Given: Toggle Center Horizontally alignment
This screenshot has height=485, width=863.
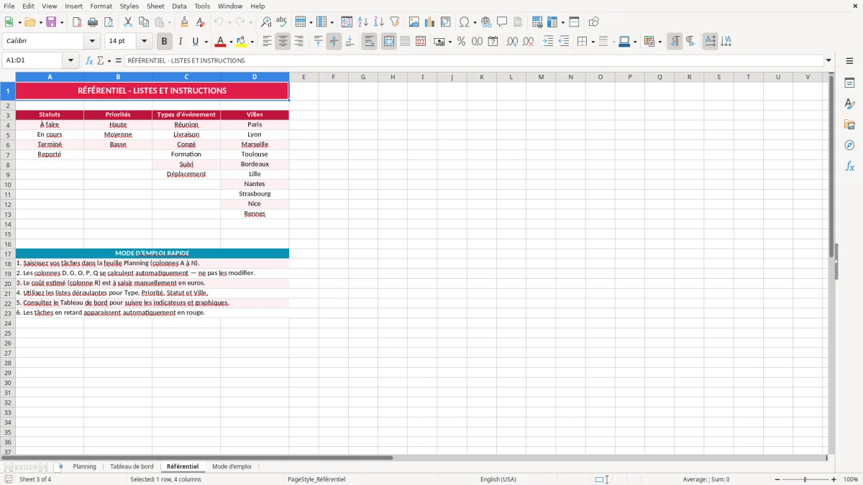Looking at the screenshot, I should (283, 42).
